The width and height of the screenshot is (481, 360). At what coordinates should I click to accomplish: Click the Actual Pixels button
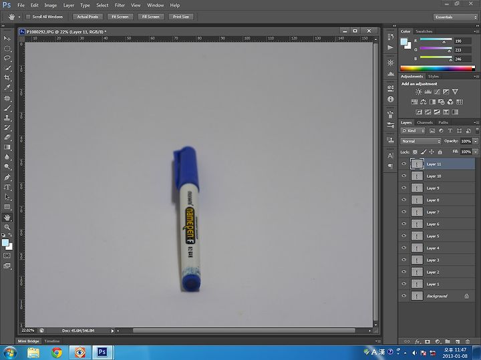[x=88, y=17]
